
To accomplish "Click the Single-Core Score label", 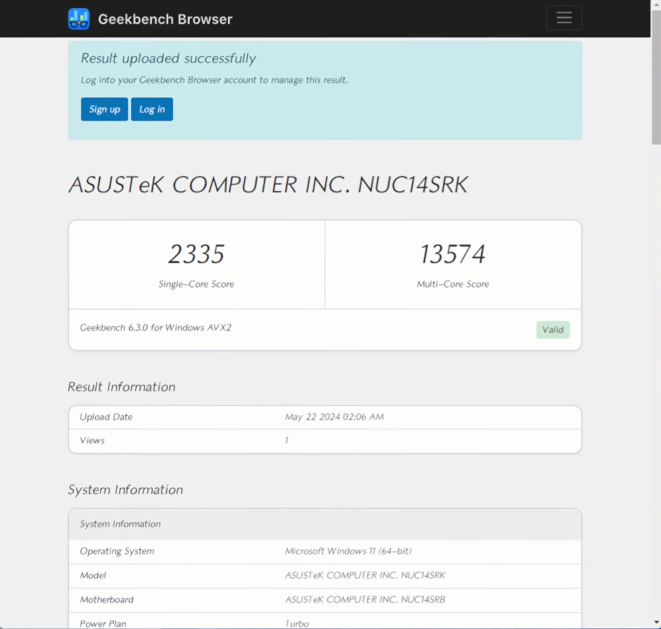I will click(196, 284).
